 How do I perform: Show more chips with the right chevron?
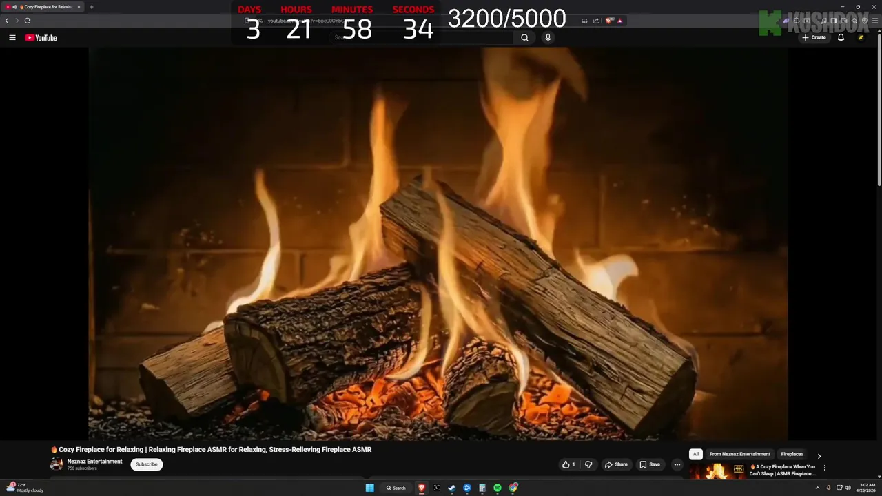click(819, 456)
